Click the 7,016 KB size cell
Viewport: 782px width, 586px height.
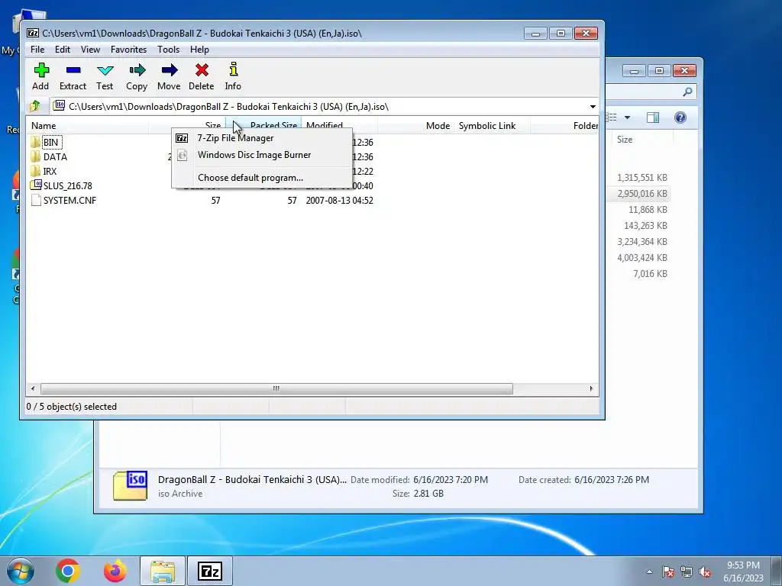coord(650,274)
